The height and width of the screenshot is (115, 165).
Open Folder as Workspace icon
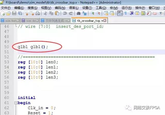click(155, 13)
